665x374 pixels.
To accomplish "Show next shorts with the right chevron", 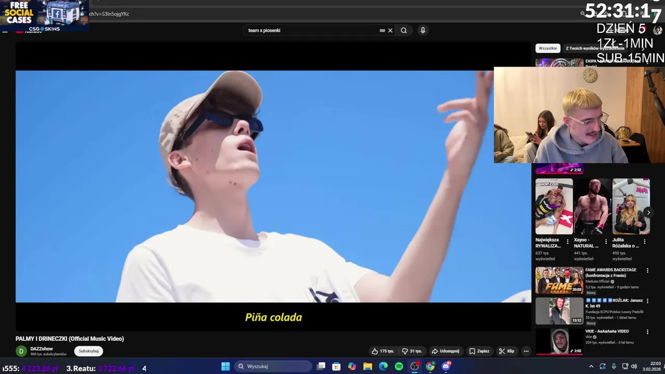I will point(648,212).
